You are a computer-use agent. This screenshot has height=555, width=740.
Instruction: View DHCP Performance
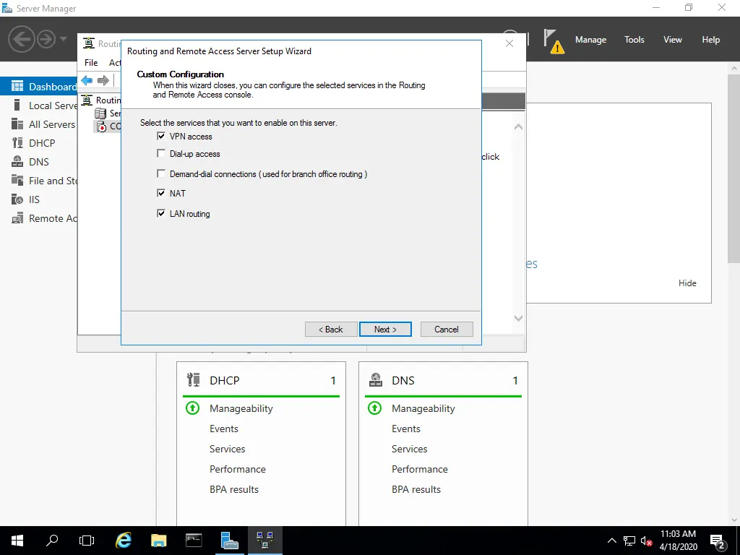pos(237,469)
